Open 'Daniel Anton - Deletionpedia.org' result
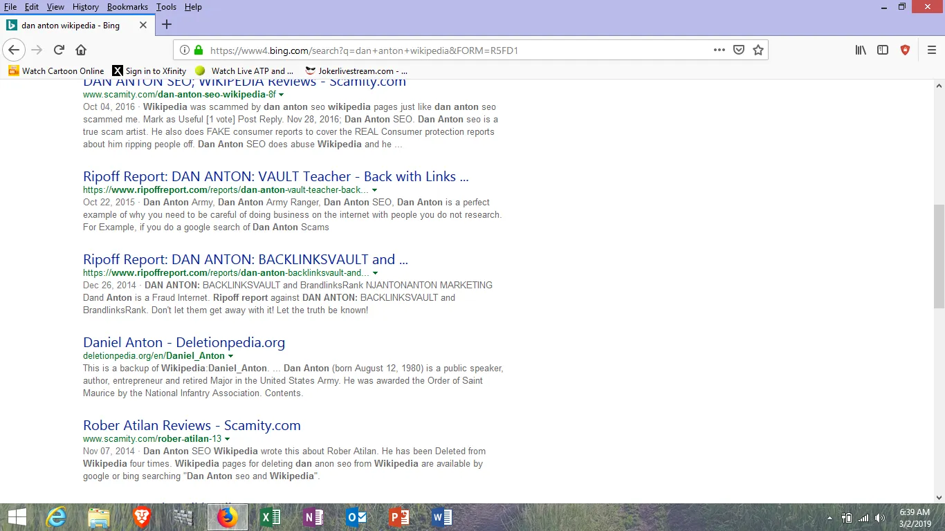The width and height of the screenshot is (945, 531). click(x=184, y=342)
